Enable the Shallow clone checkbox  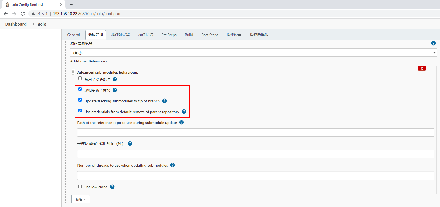(80, 187)
